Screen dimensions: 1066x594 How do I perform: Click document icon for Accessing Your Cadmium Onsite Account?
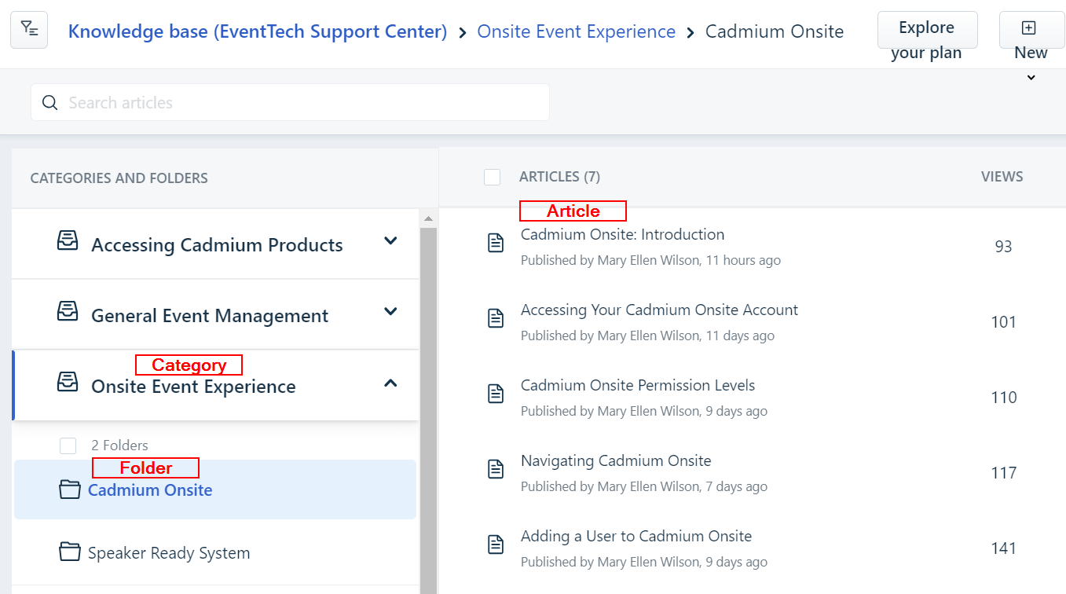pos(496,318)
